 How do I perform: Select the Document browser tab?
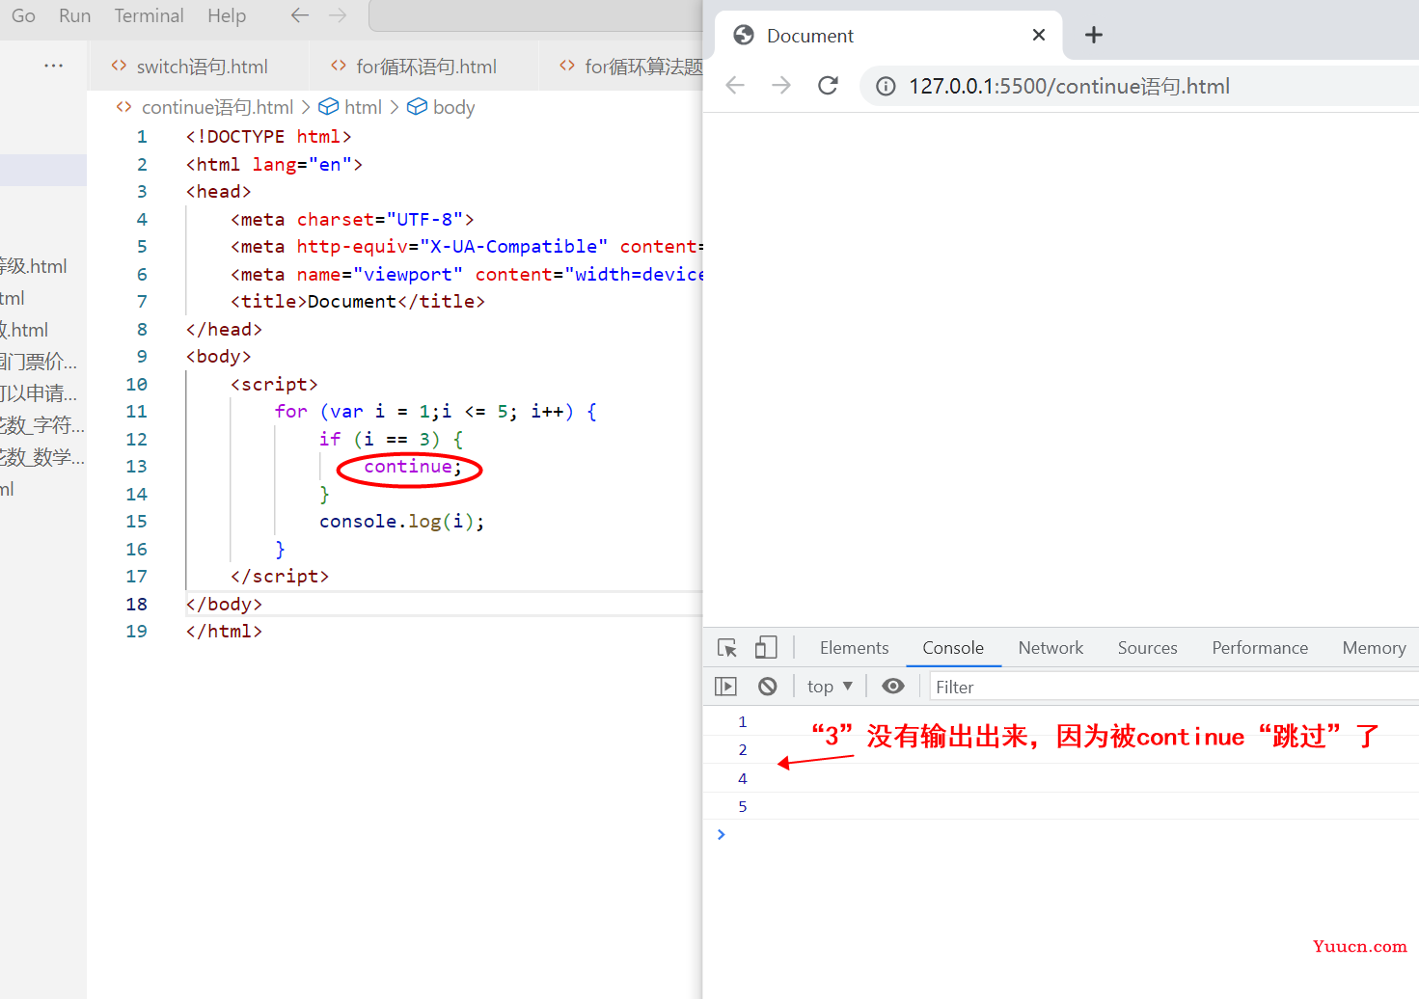pyautogui.click(x=887, y=36)
